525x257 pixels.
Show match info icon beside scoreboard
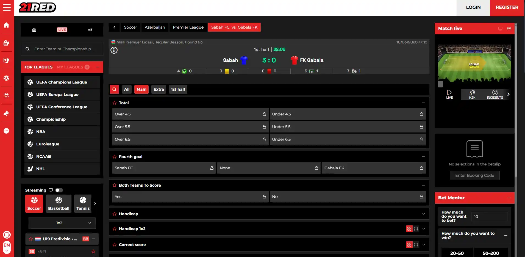pos(114,50)
